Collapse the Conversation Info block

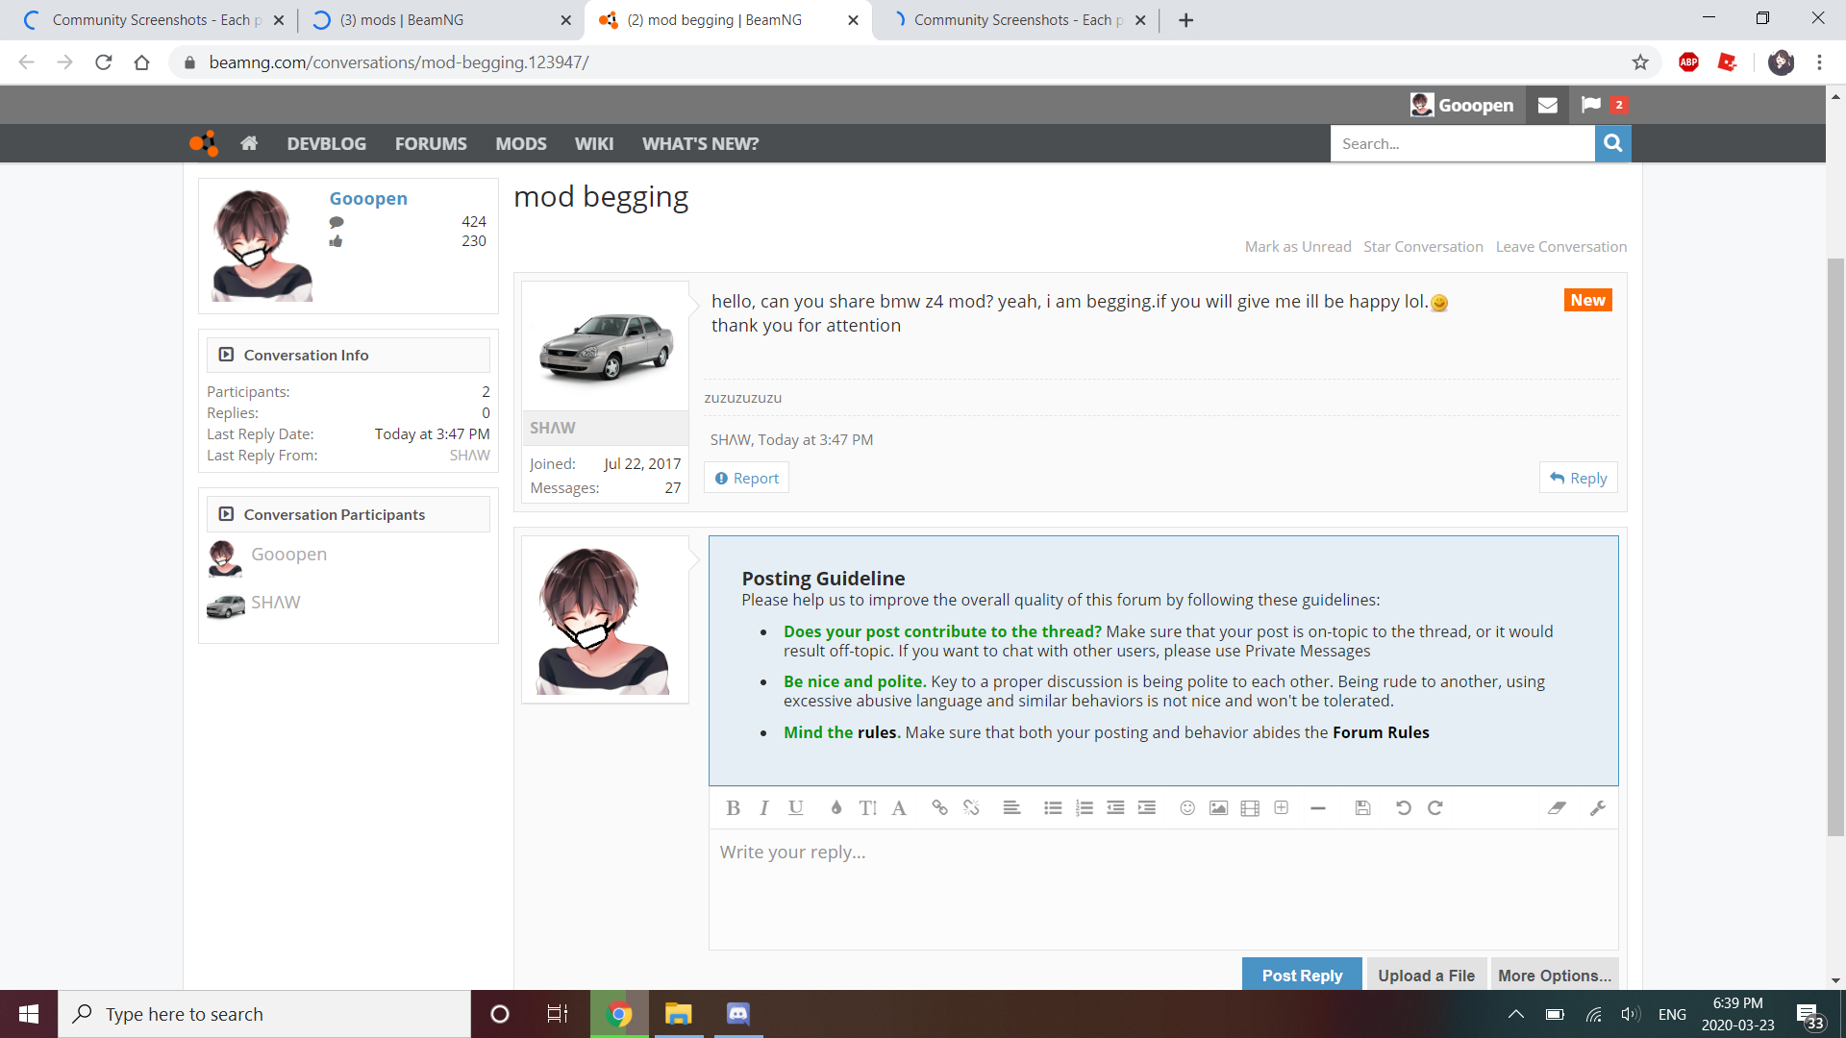click(226, 355)
